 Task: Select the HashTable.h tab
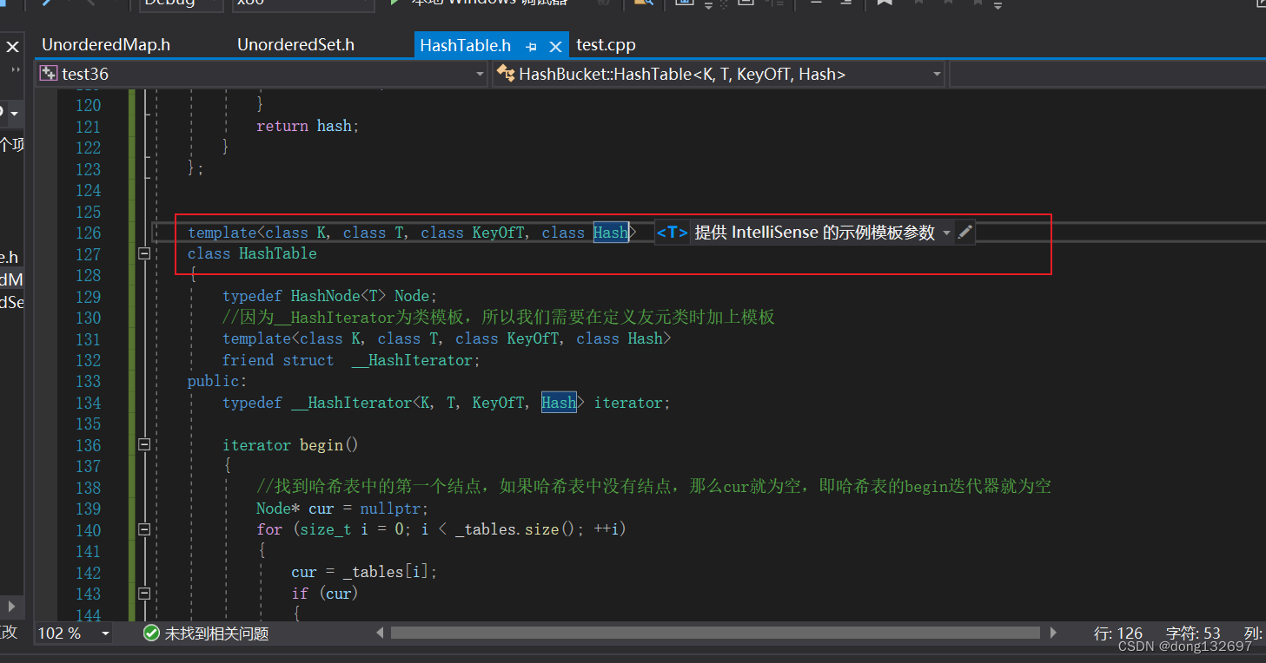(465, 46)
